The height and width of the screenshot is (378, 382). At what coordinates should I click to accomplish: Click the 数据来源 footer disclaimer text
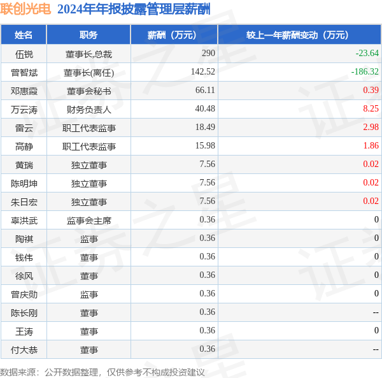tap(103, 372)
